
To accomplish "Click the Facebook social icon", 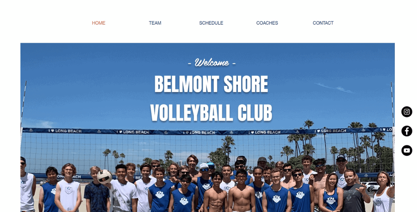I will click(407, 131).
